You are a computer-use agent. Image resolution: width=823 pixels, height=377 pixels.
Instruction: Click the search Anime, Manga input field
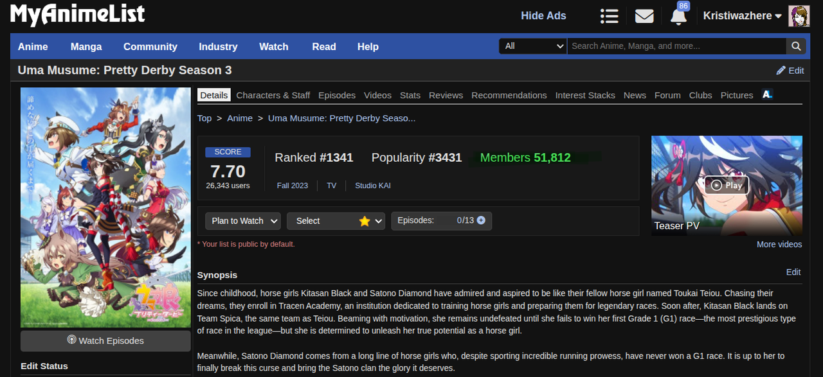point(677,46)
